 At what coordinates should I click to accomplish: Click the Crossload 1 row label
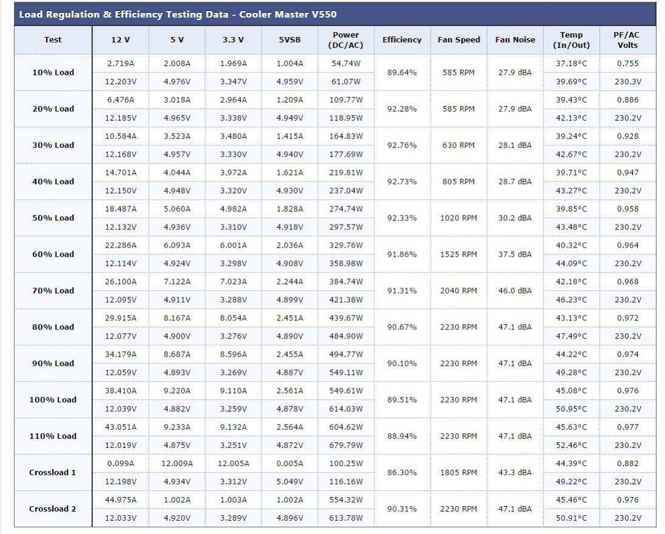pos(53,473)
